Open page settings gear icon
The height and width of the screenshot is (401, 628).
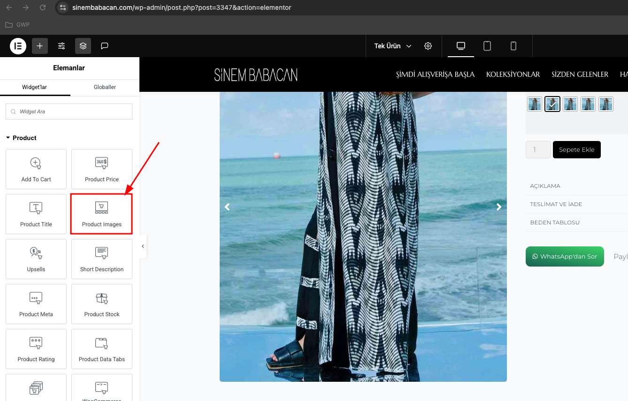tap(428, 46)
